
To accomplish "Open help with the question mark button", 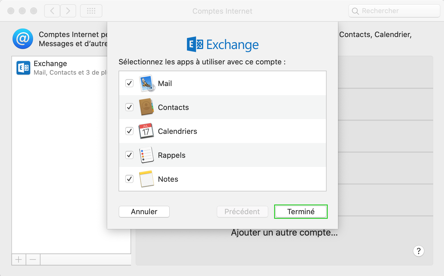I will pos(419,251).
